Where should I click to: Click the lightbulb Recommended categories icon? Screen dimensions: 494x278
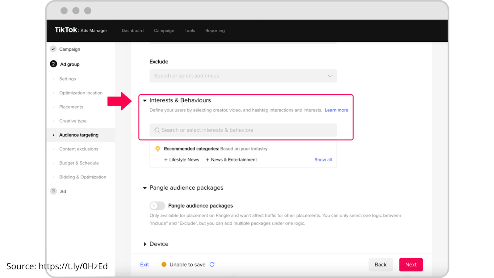158,149
